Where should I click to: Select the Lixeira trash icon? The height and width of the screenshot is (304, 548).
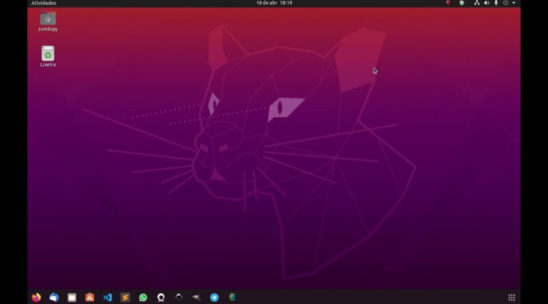coord(48,57)
